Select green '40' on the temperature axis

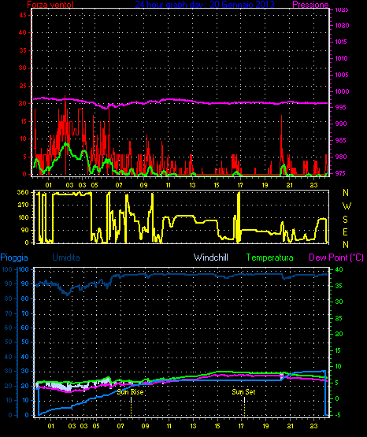tap(339, 269)
